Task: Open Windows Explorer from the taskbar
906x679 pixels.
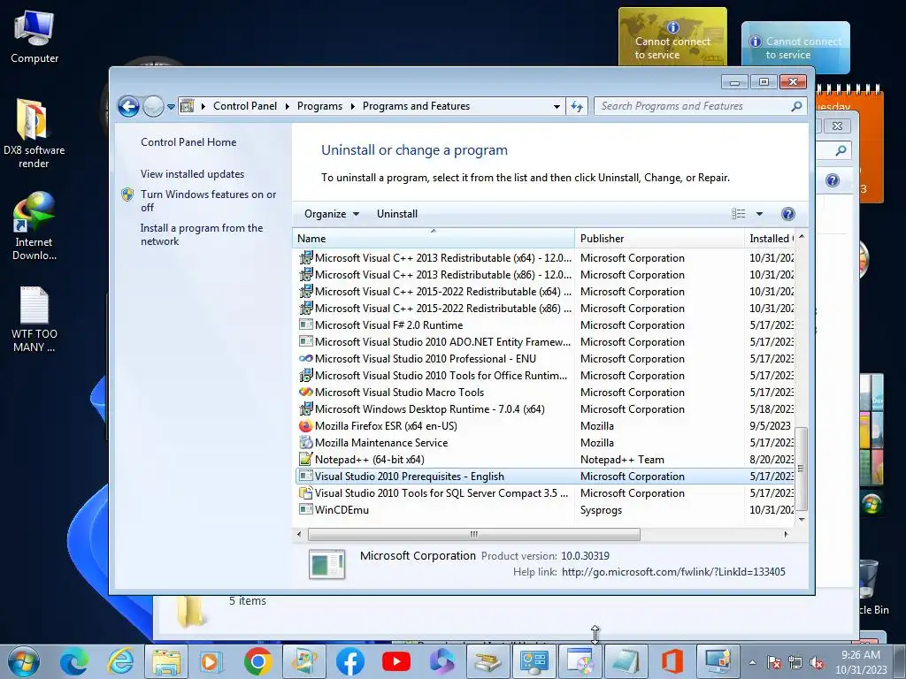Action: (165, 661)
